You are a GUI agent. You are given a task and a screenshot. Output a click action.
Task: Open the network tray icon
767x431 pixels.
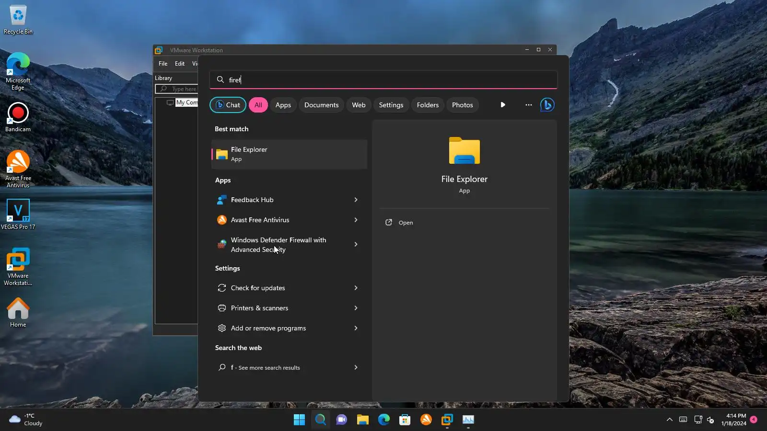(x=698, y=420)
